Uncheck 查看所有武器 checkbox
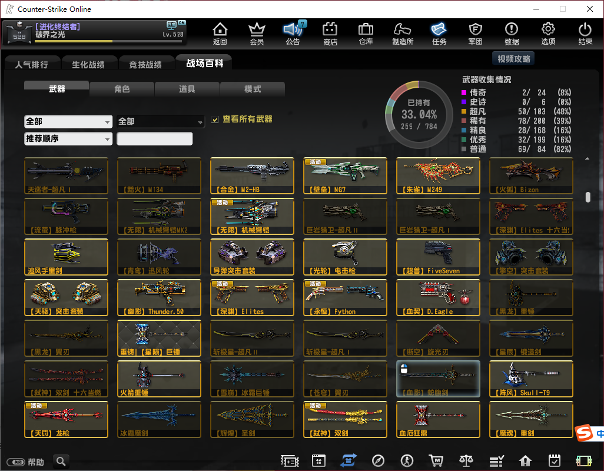This screenshot has width=604, height=471. pyautogui.click(x=215, y=120)
